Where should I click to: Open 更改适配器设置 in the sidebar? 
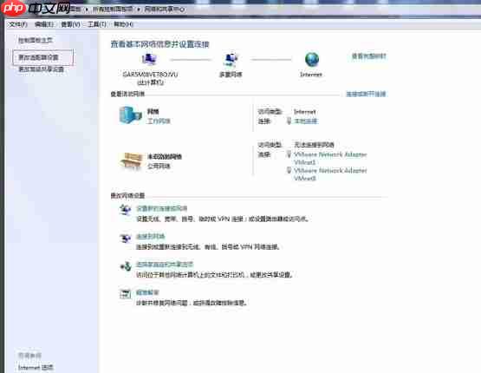[x=38, y=57]
